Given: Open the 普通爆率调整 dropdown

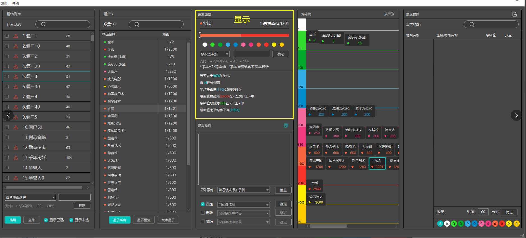Looking at the screenshot, I should click(x=30, y=197).
